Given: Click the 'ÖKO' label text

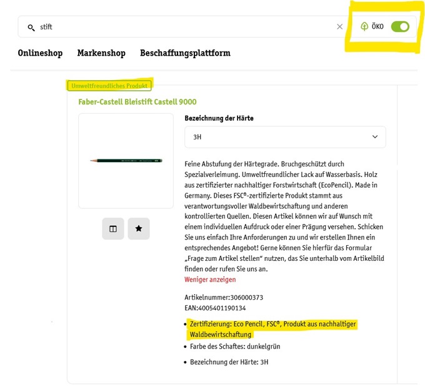Looking at the screenshot, I should (377, 26).
